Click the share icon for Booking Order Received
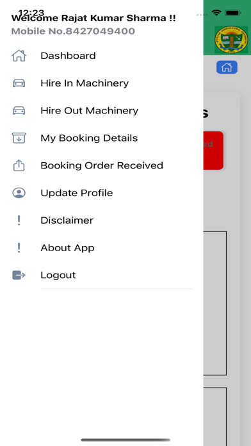This screenshot has width=251, height=446. click(x=19, y=165)
